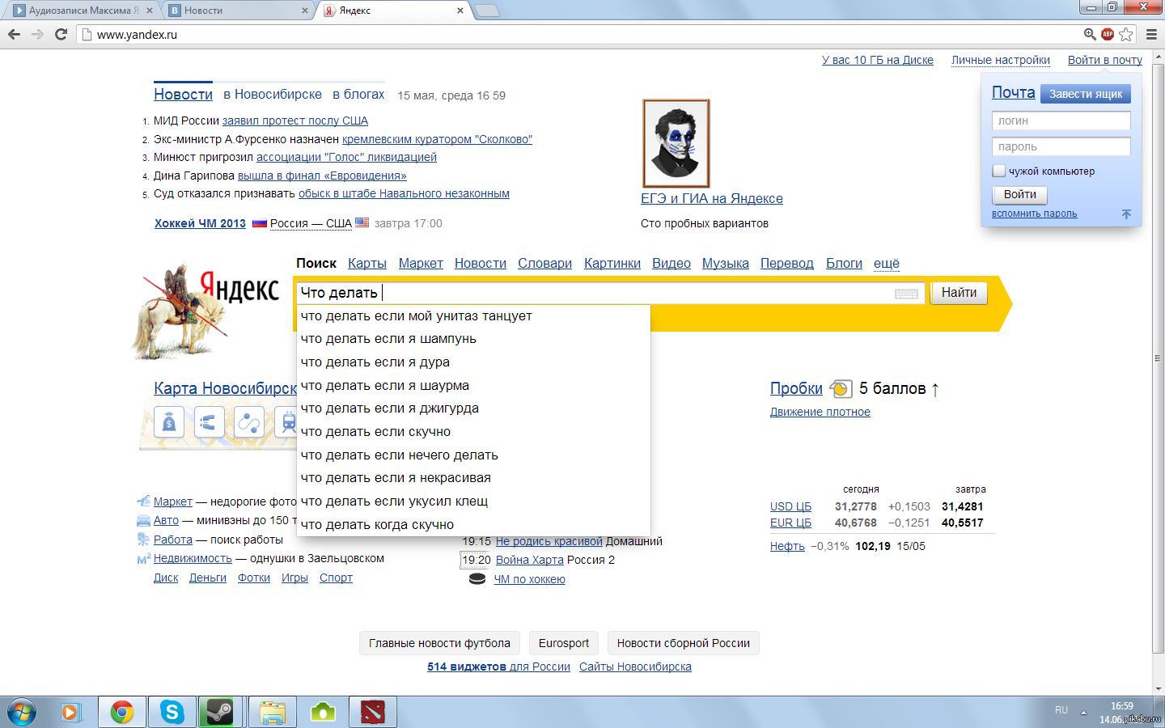Open the Недвижимость link
This screenshot has width=1165, height=728.
click(193, 558)
